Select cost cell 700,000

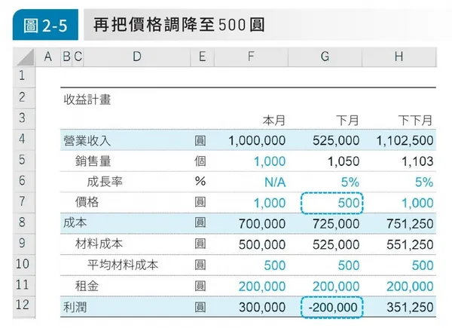click(x=262, y=224)
